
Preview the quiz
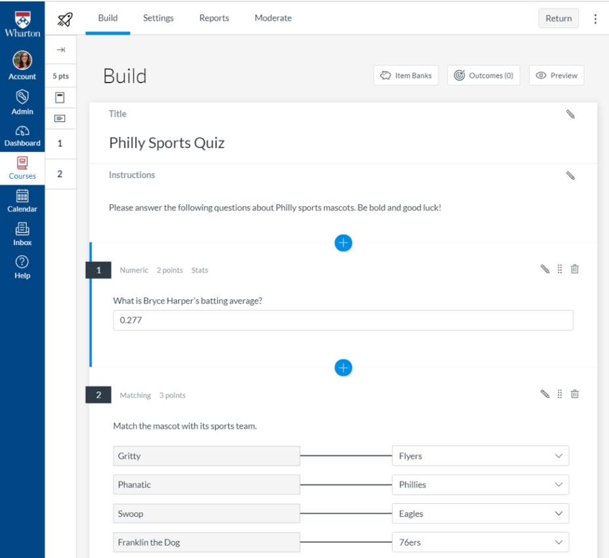[x=556, y=75]
